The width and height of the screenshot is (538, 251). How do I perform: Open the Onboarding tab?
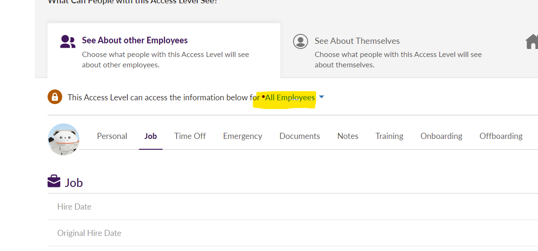click(441, 136)
